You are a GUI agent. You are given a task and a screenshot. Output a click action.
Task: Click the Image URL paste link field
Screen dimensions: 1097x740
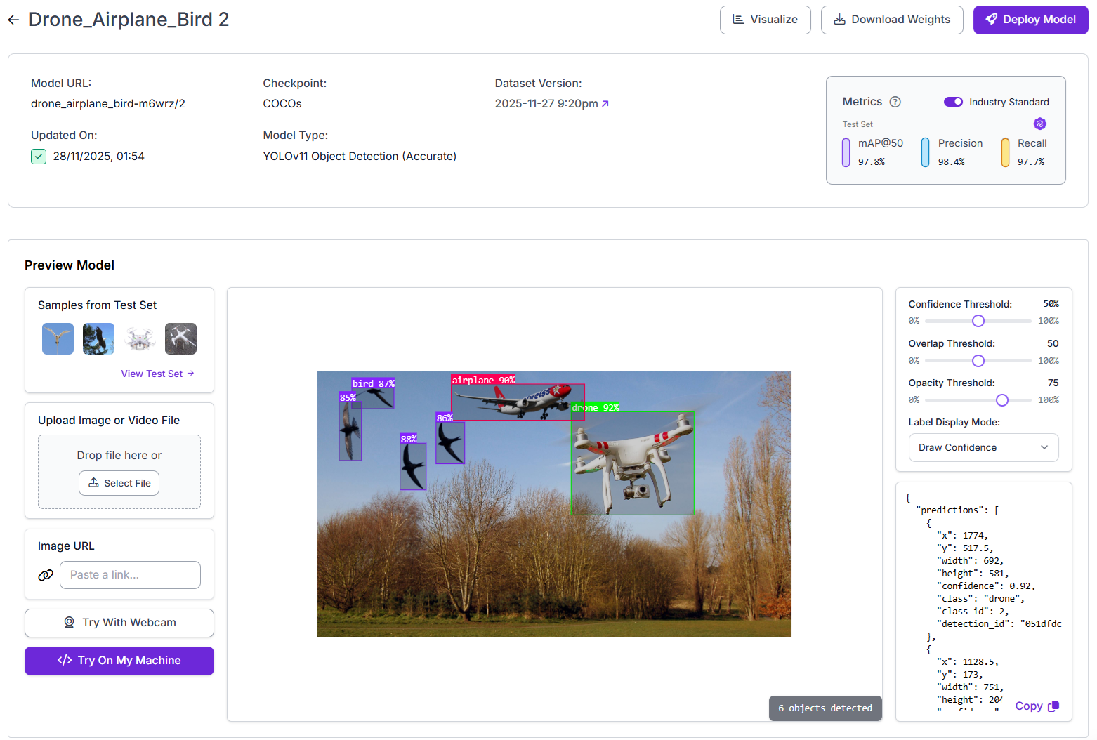130,575
